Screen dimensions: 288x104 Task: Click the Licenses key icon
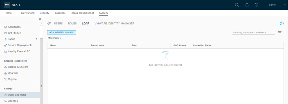[6, 101]
